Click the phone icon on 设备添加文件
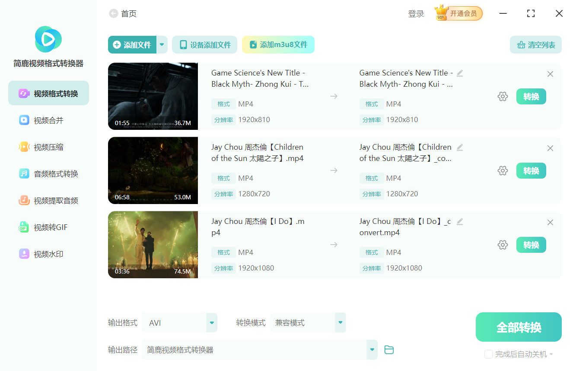The image size is (573, 371). click(183, 45)
